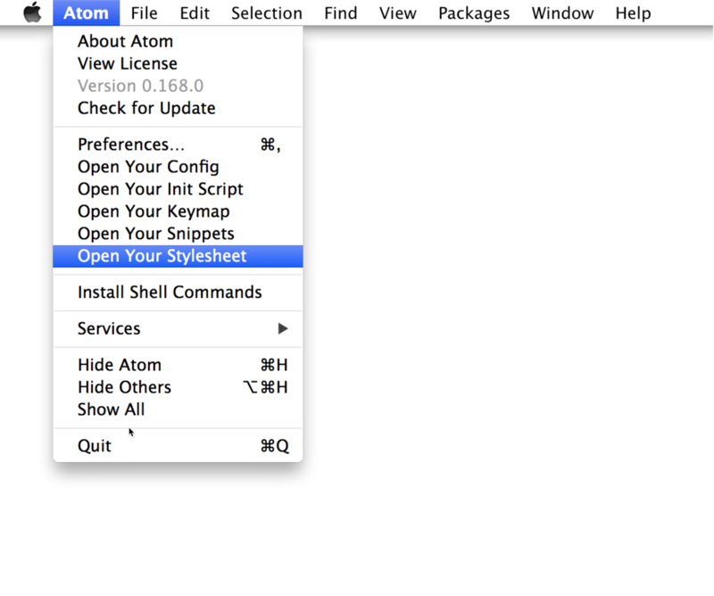The height and width of the screenshot is (596, 714).
Task: Open the Find menu
Action: point(341,13)
